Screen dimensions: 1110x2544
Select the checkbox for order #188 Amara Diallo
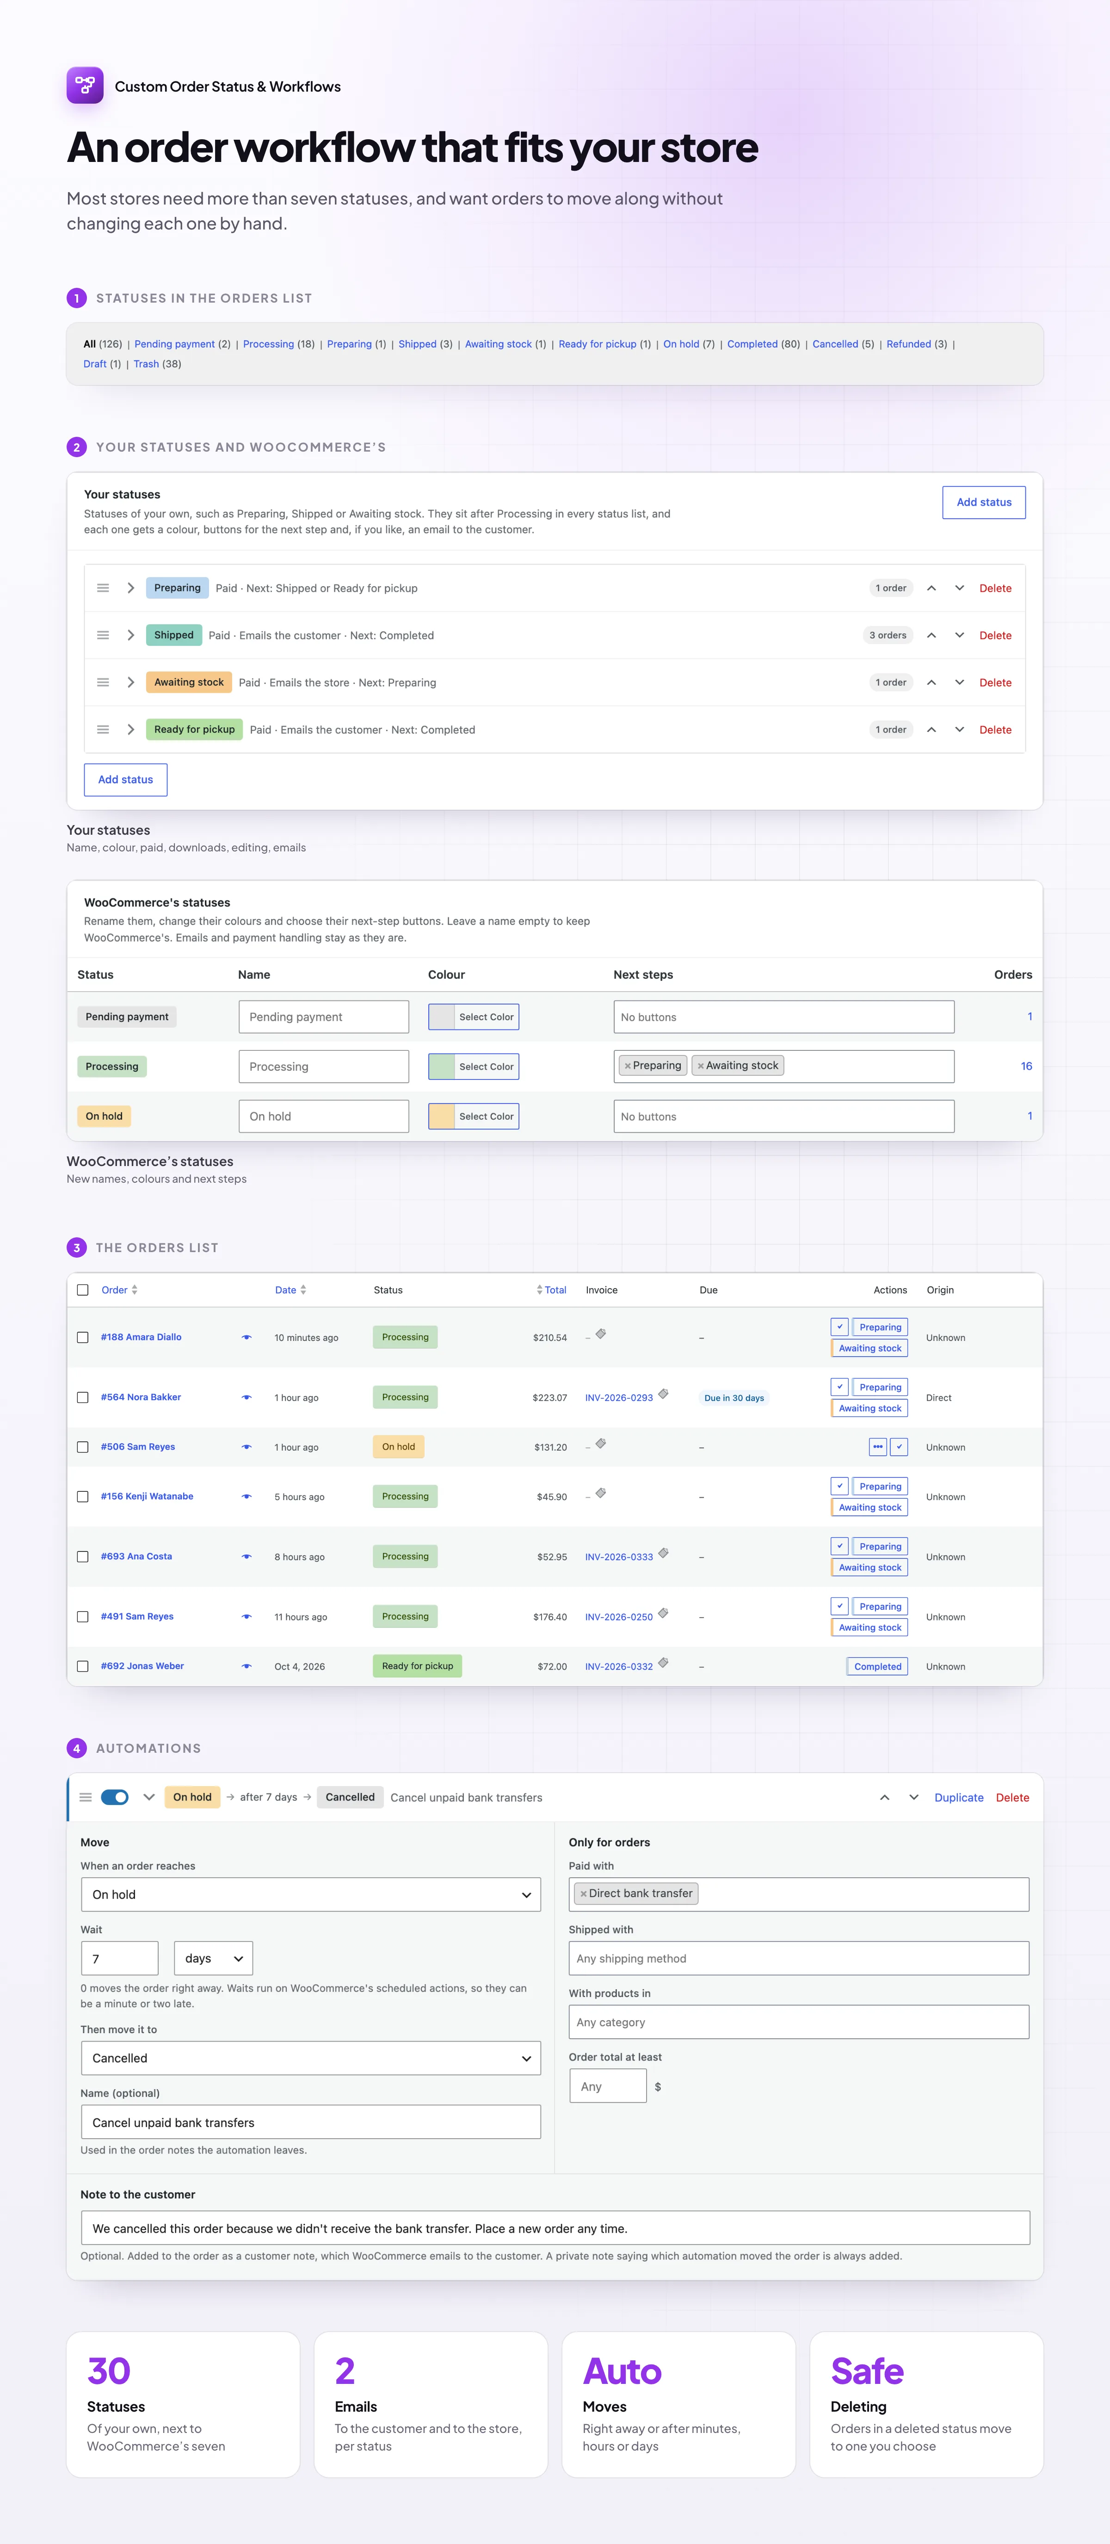click(83, 1337)
